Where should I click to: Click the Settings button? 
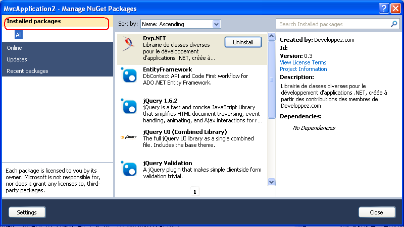click(27, 212)
